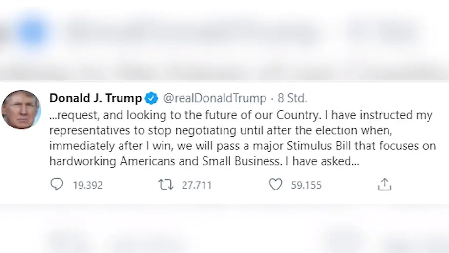Like the tweet with the heart icon
449x253 pixels.
click(x=276, y=185)
